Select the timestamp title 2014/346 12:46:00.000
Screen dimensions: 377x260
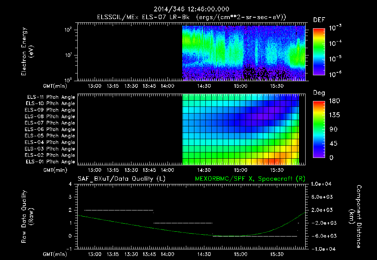click(x=191, y=9)
